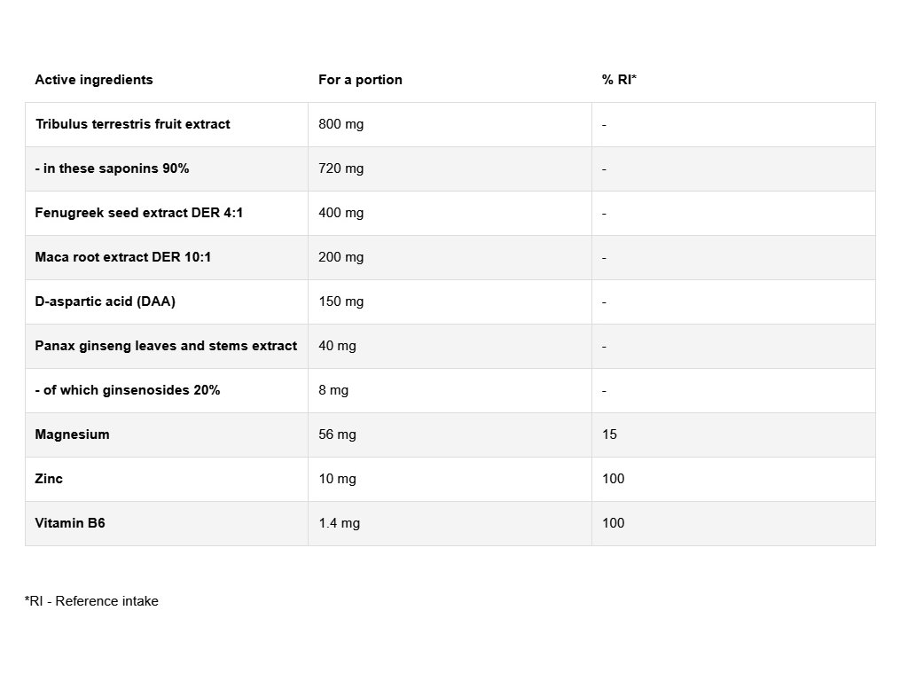Select Panax ginseng leaves and stems extract
Image resolution: width=908 pixels, height=681 pixels.
click(x=166, y=346)
